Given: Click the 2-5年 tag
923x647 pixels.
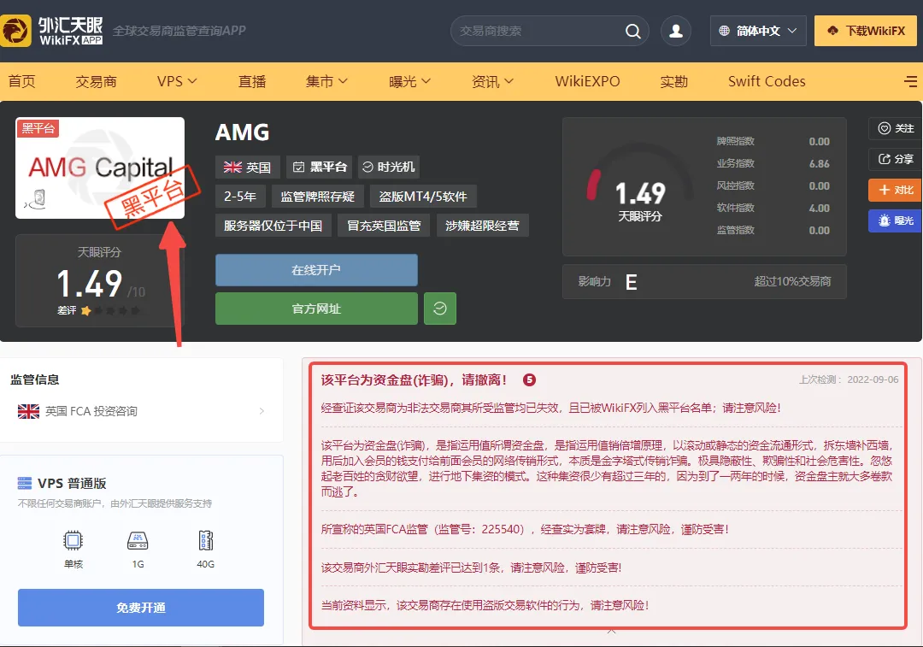Looking at the screenshot, I should pyautogui.click(x=240, y=196).
